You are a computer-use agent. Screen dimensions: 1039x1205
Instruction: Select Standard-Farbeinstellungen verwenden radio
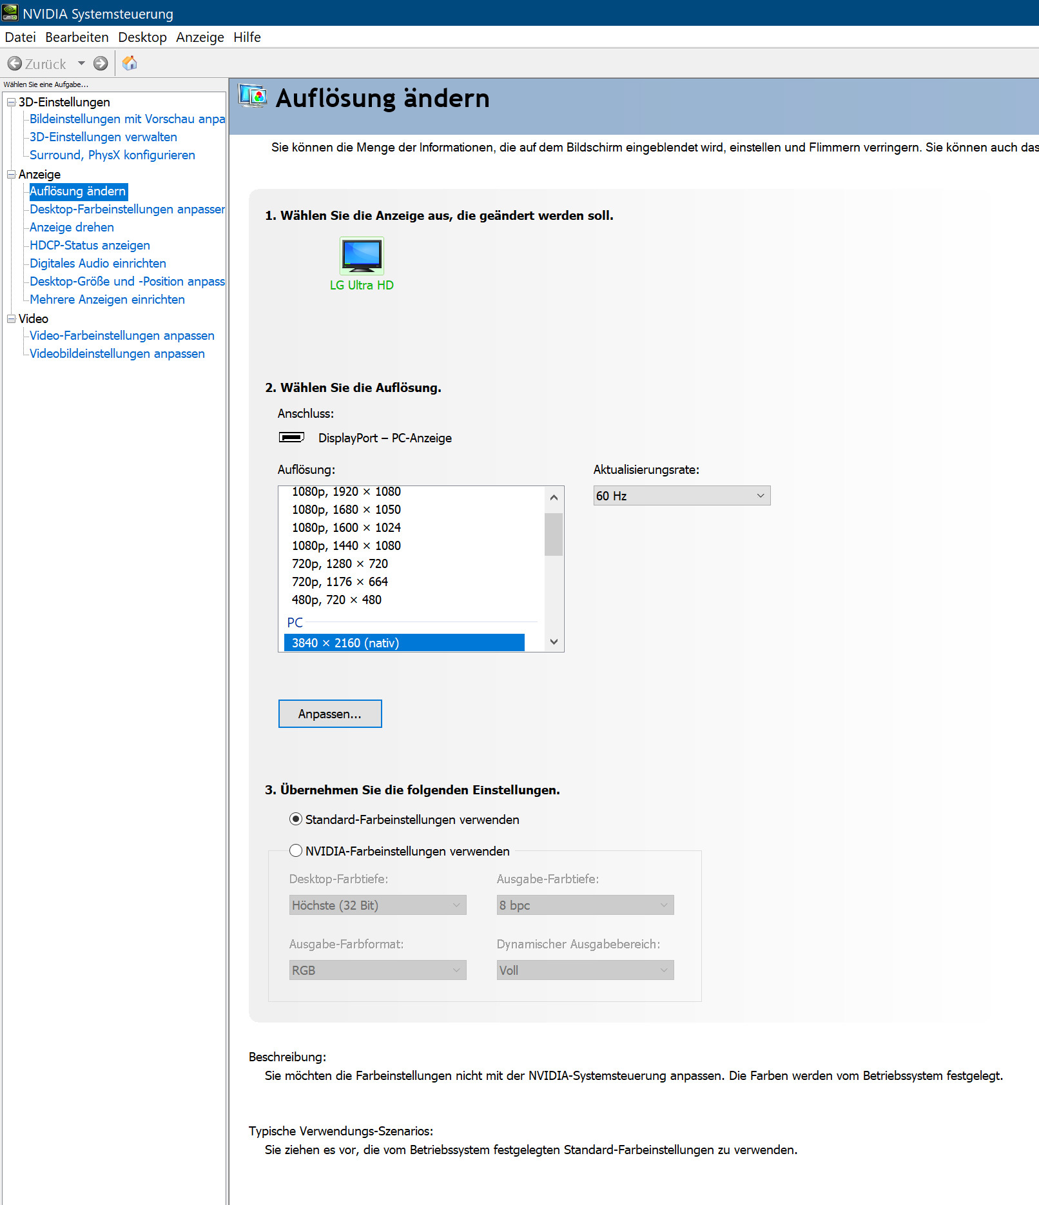(x=296, y=819)
